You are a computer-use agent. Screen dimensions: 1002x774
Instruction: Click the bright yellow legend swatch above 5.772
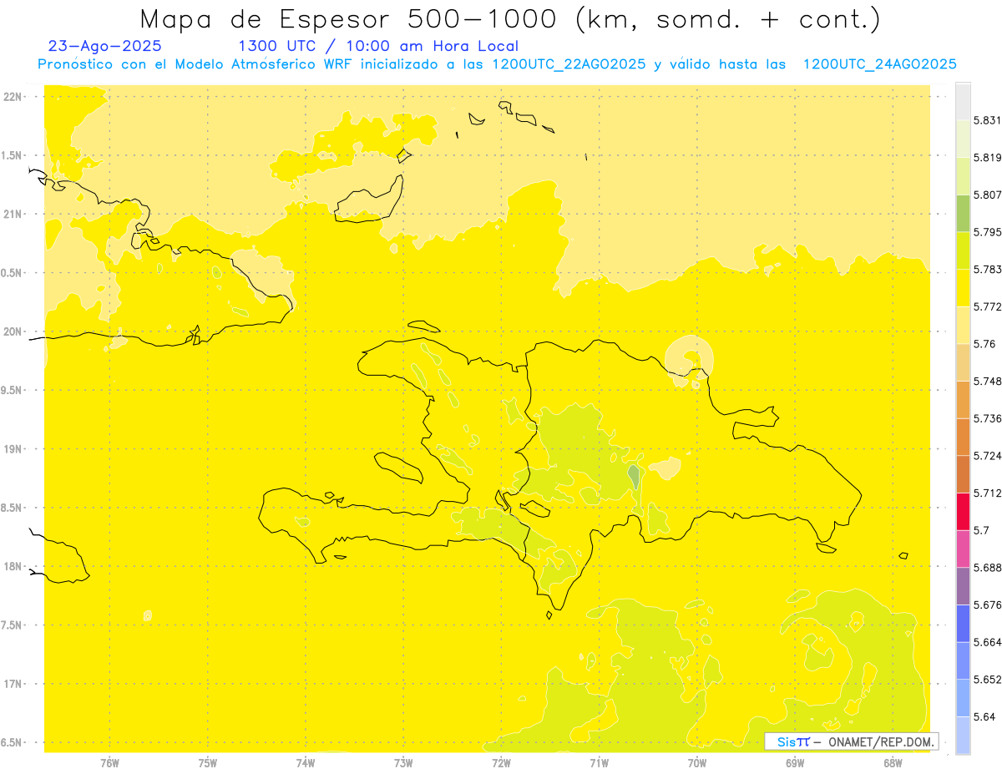coord(963,287)
